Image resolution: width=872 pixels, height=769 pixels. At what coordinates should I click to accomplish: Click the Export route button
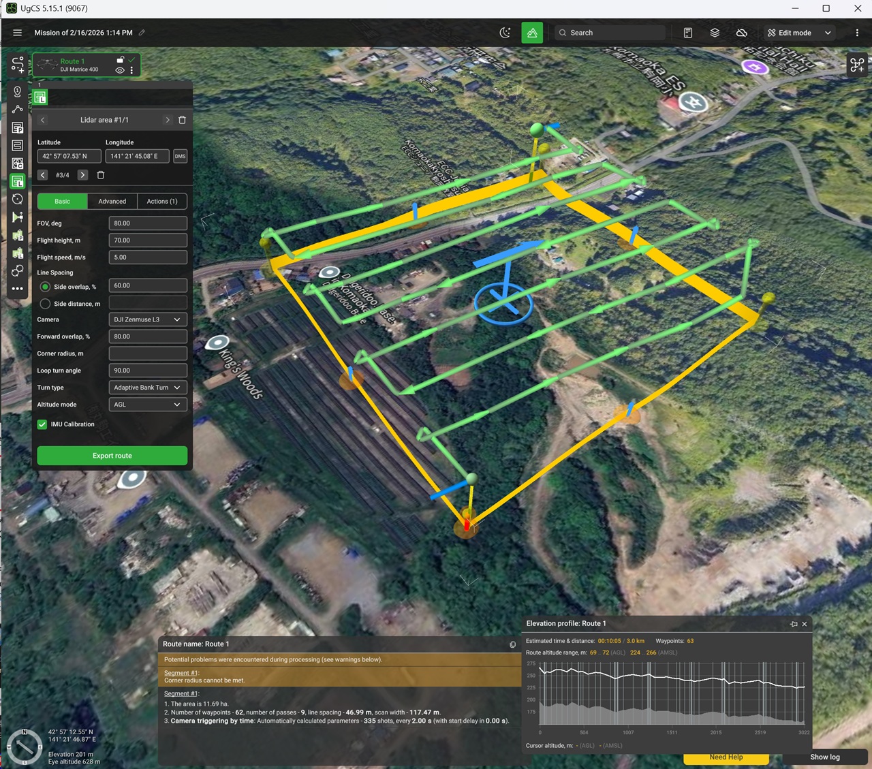(x=112, y=456)
